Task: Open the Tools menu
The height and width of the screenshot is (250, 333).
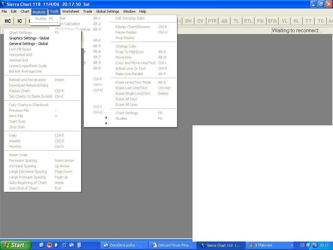Action: (x=54, y=11)
